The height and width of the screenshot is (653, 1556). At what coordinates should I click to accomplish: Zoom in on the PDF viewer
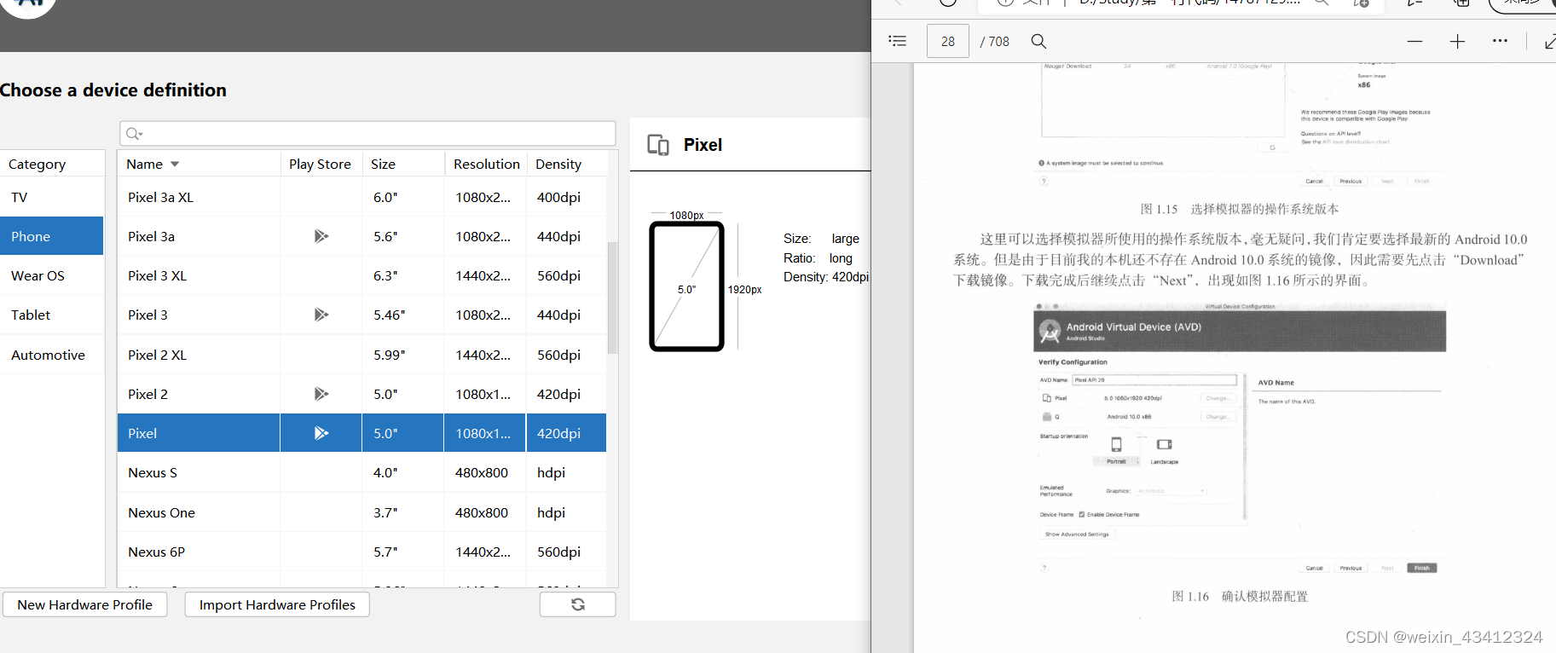click(x=1457, y=41)
